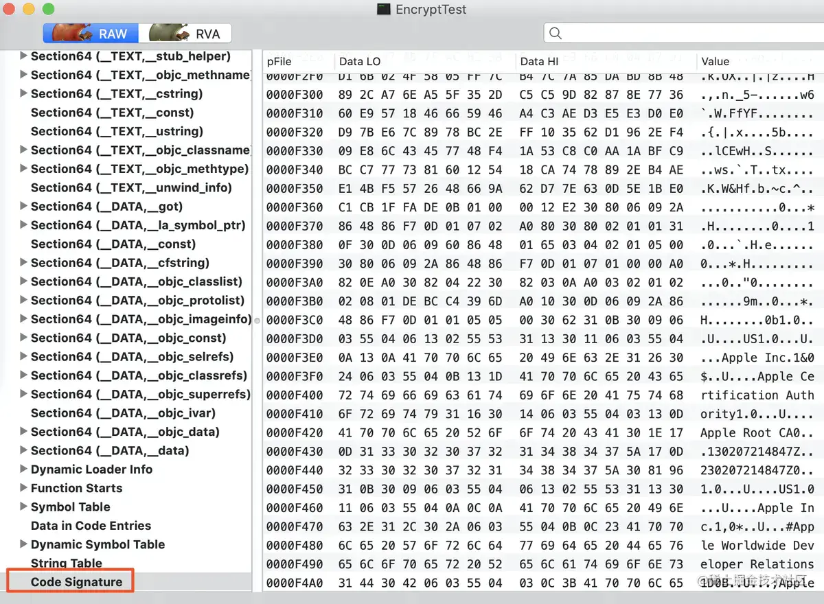Click the value 'Apple Root CA0..'
The width and height of the screenshot is (824, 604).
coord(757,432)
